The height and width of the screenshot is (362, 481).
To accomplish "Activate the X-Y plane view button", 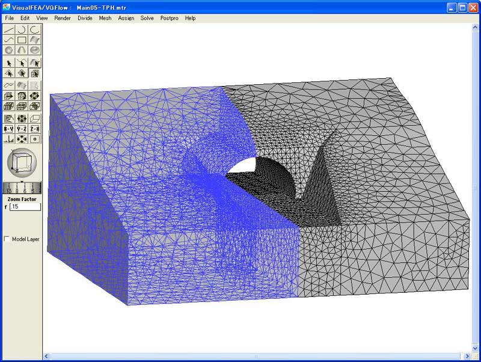I will tap(9, 129).
